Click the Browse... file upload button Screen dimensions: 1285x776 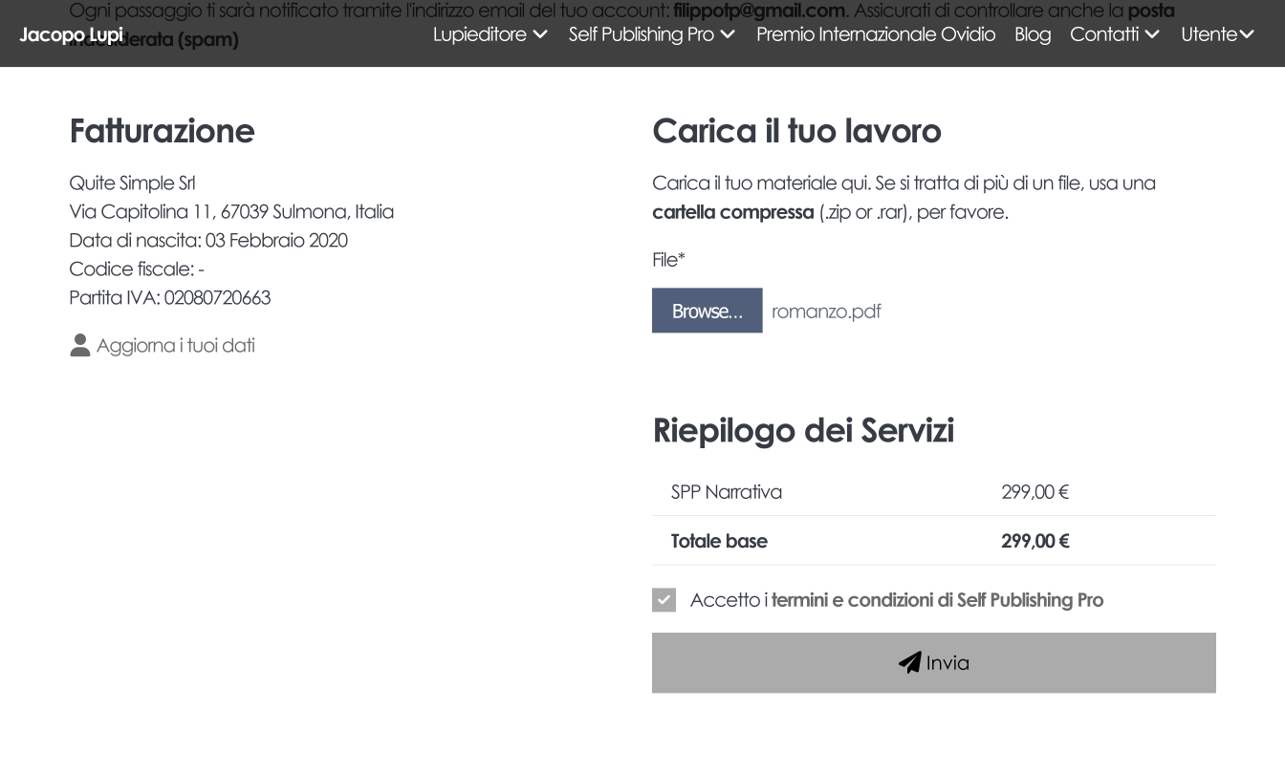pos(707,311)
